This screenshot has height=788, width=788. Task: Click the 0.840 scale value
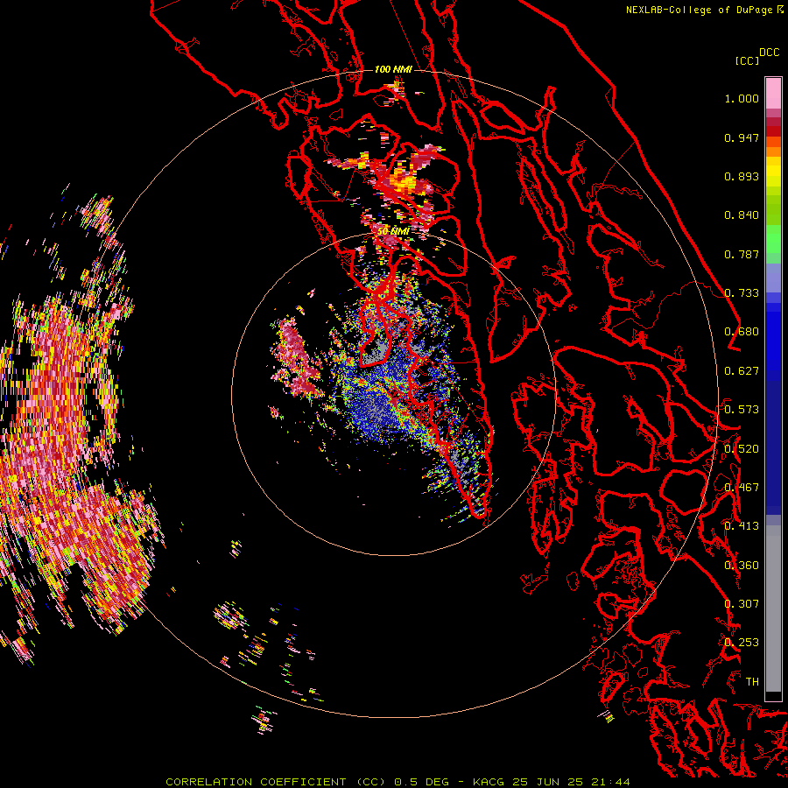tap(742, 215)
